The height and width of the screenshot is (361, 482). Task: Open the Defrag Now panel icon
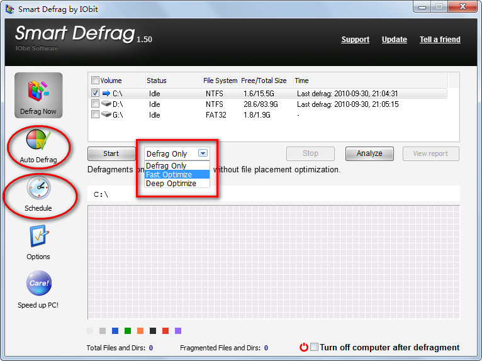click(38, 95)
